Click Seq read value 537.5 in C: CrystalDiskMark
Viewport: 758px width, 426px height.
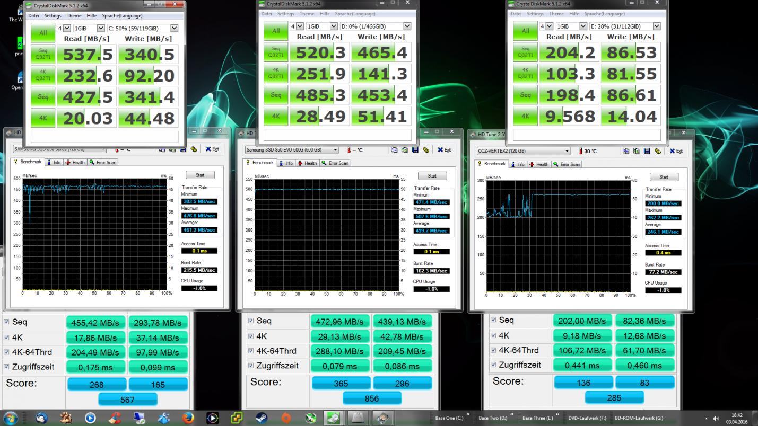[x=86, y=54]
